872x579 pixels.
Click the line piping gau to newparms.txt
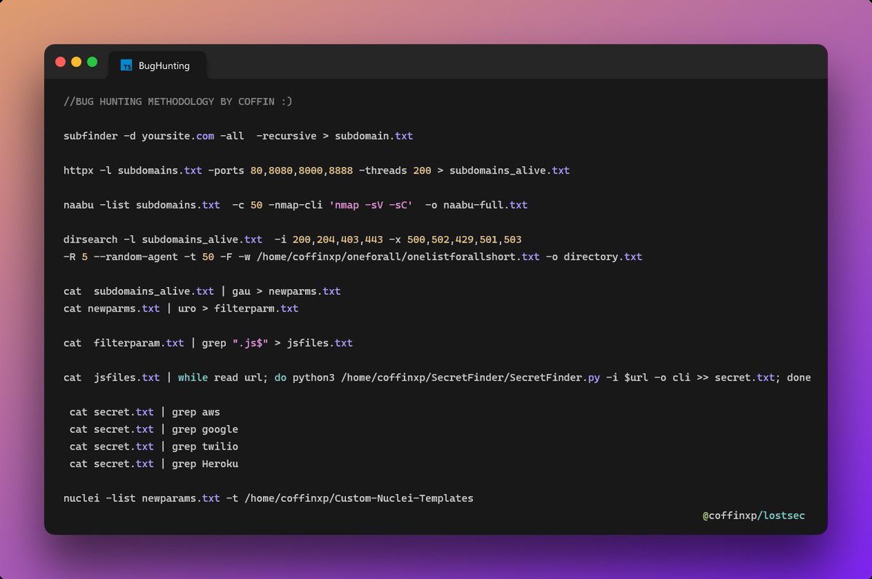tap(202, 291)
